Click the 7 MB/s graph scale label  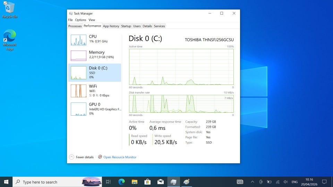tap(229, 98)
